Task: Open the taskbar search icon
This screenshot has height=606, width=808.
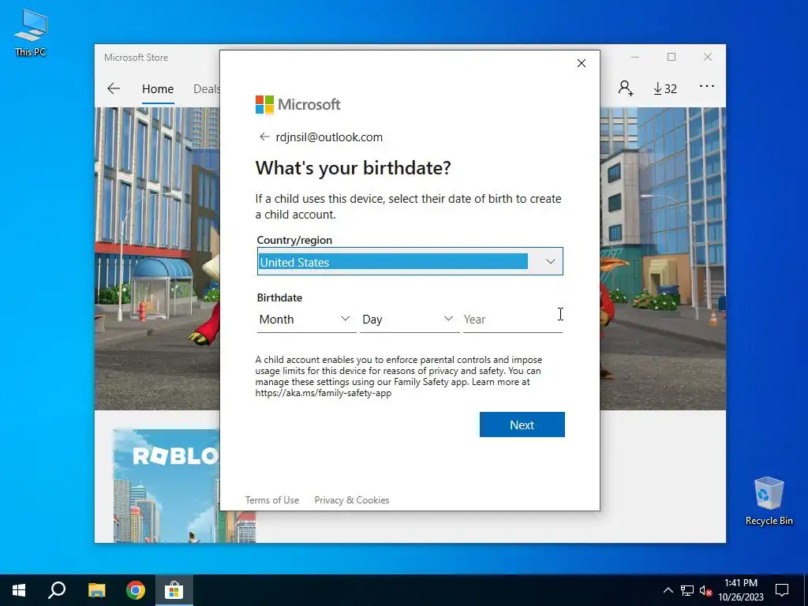Action: (x=57, y=590)
